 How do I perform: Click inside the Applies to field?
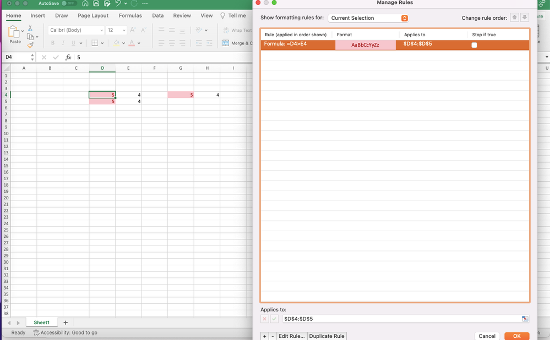pyautogui.click(x=385, y=319)
